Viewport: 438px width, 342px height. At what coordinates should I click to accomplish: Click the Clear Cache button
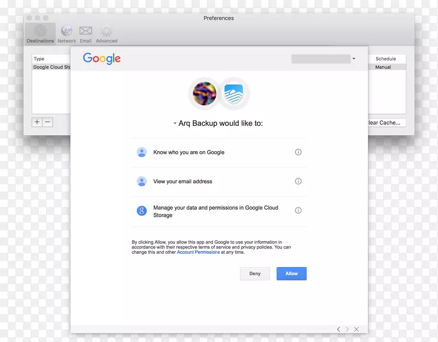coord(387,123)
